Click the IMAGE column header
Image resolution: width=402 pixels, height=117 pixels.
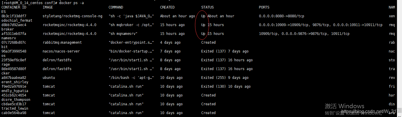(48, 7)
